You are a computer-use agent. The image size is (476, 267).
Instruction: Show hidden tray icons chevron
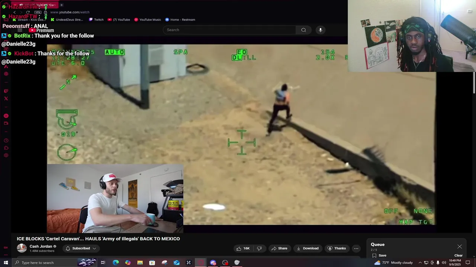point(420,263)
